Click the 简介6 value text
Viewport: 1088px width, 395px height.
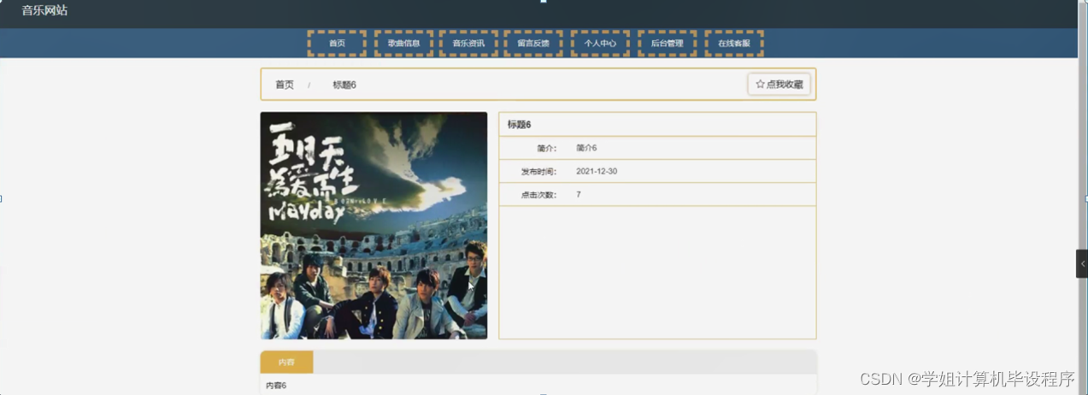tap(586, 148)
